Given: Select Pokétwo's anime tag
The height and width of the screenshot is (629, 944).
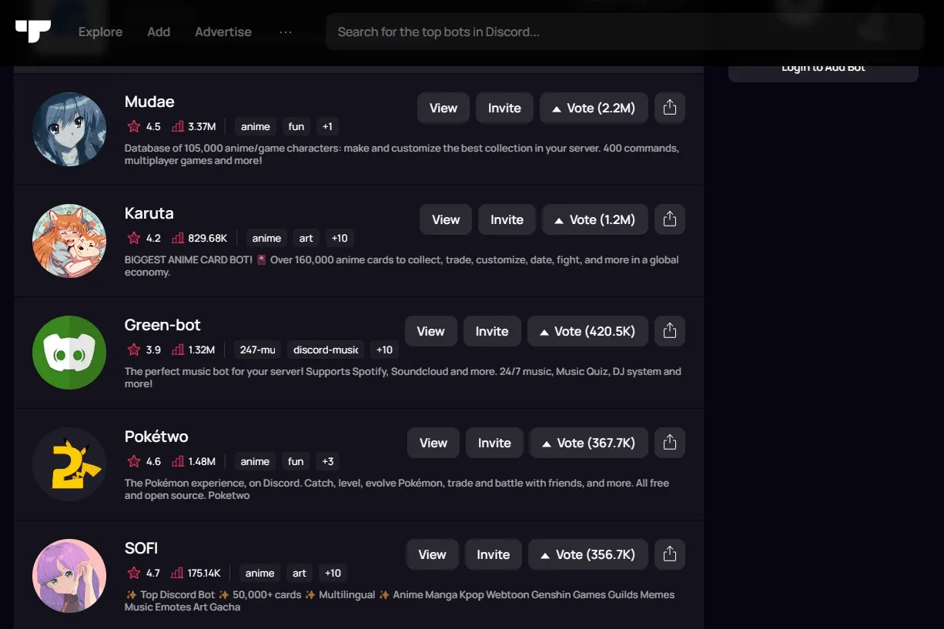Looking at the screenshot, I should (x=255, y=461).
